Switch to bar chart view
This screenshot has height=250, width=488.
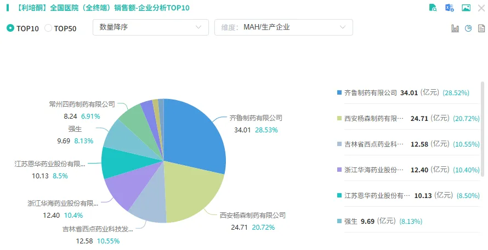(455, 28)
